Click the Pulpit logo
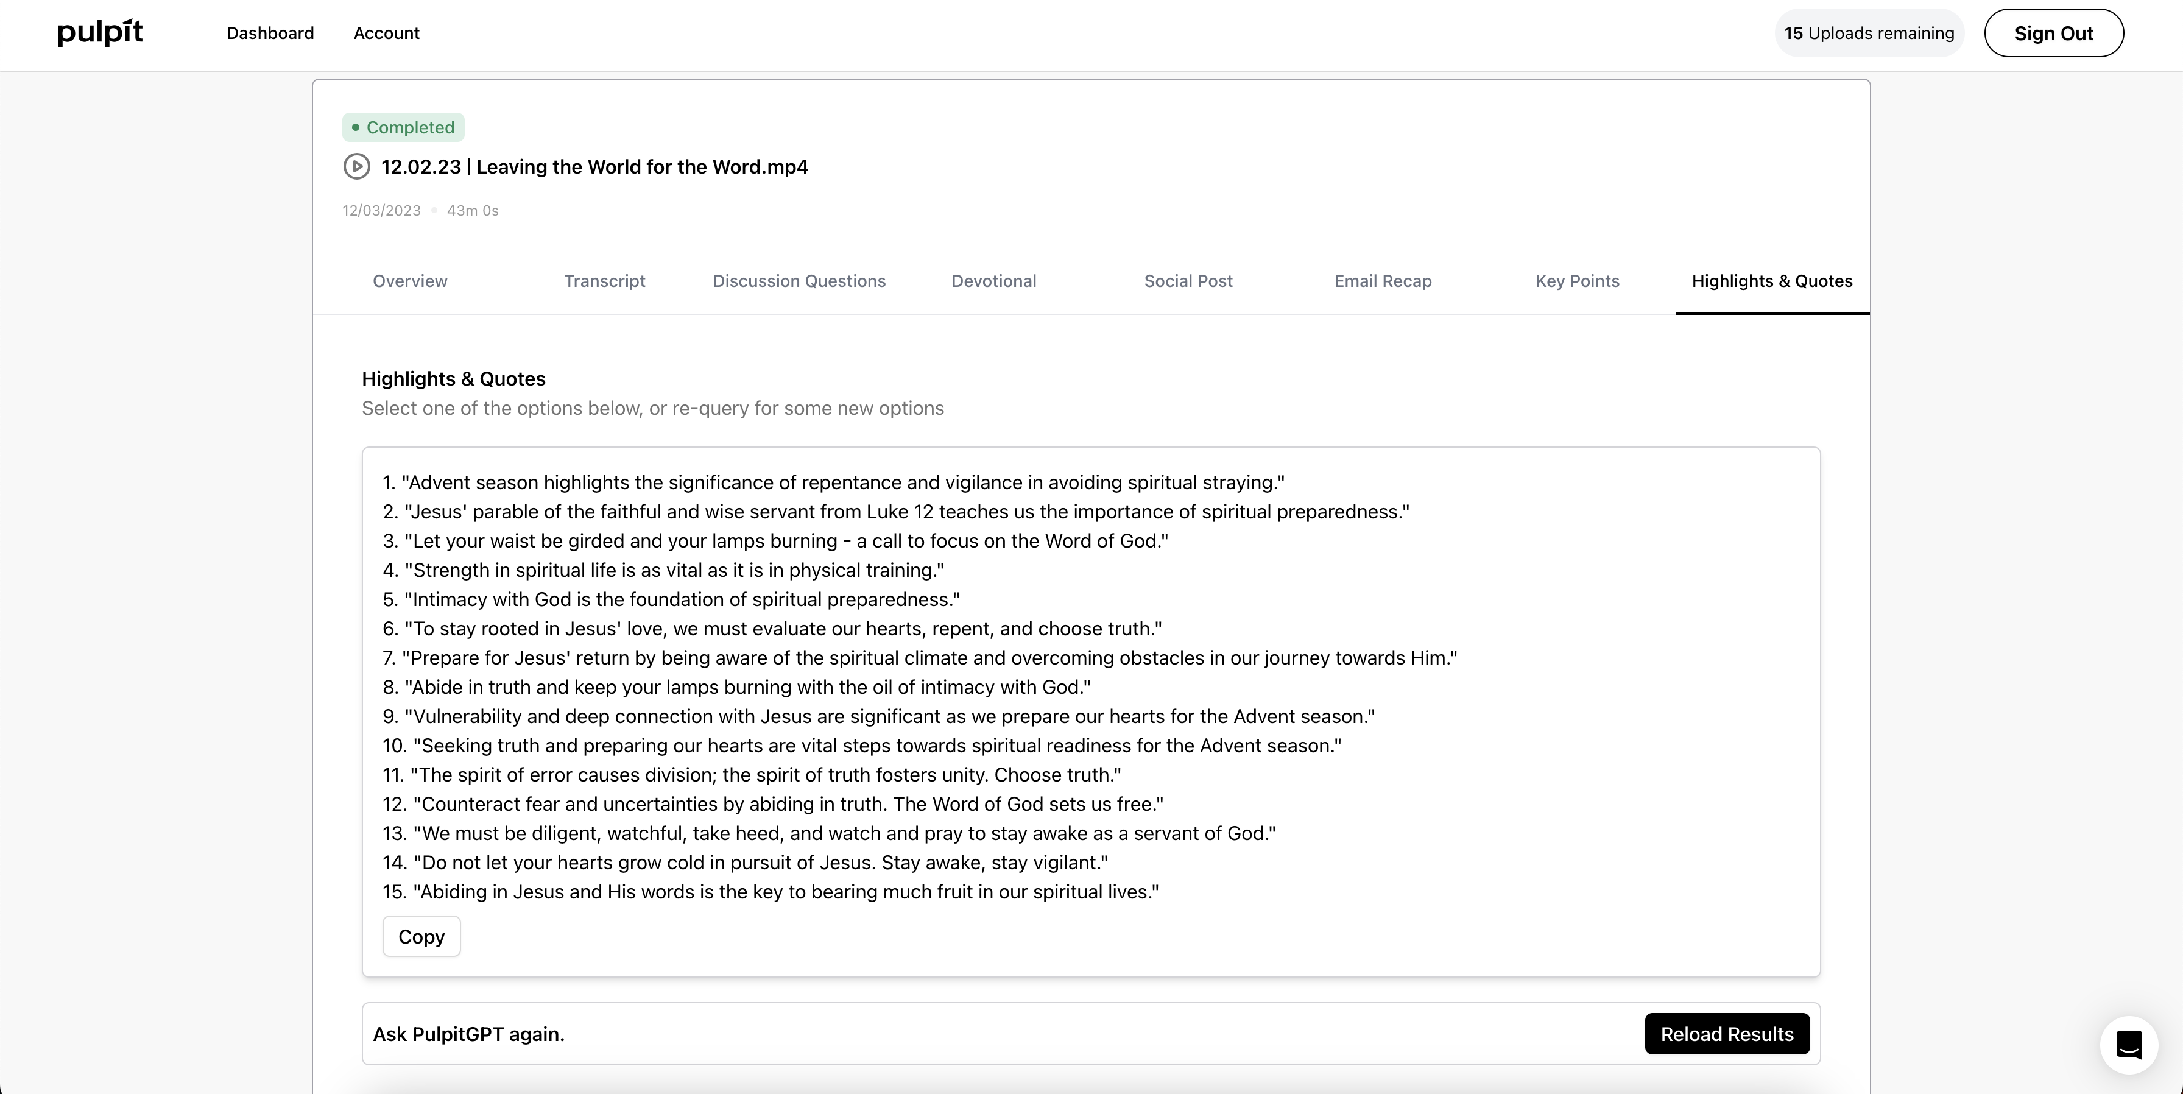This screenshot has width=2183, height=1094. [100, 33]
